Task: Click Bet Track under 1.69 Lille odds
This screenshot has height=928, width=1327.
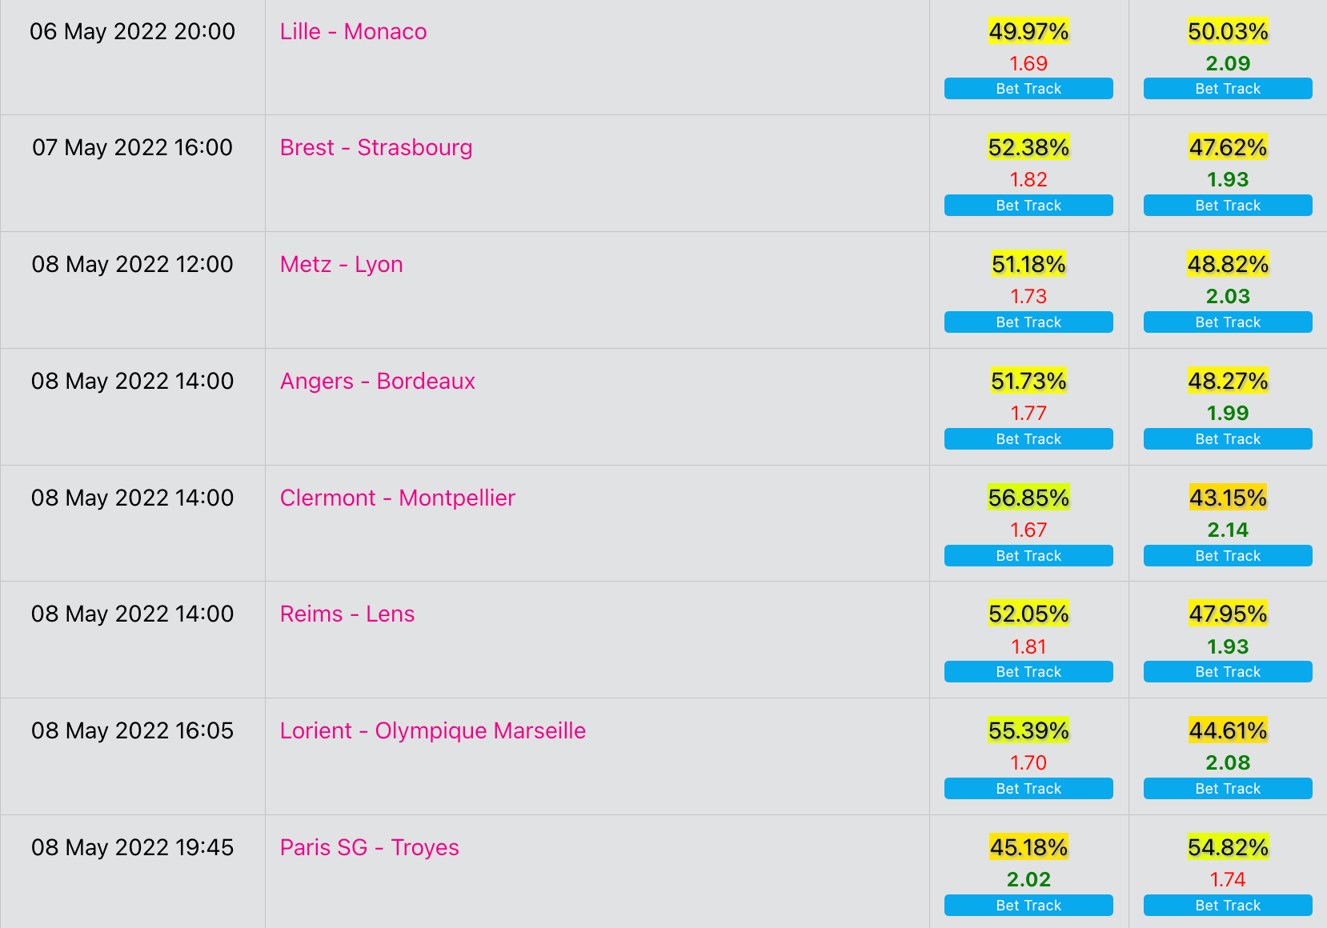Action: click(1028, 89)
